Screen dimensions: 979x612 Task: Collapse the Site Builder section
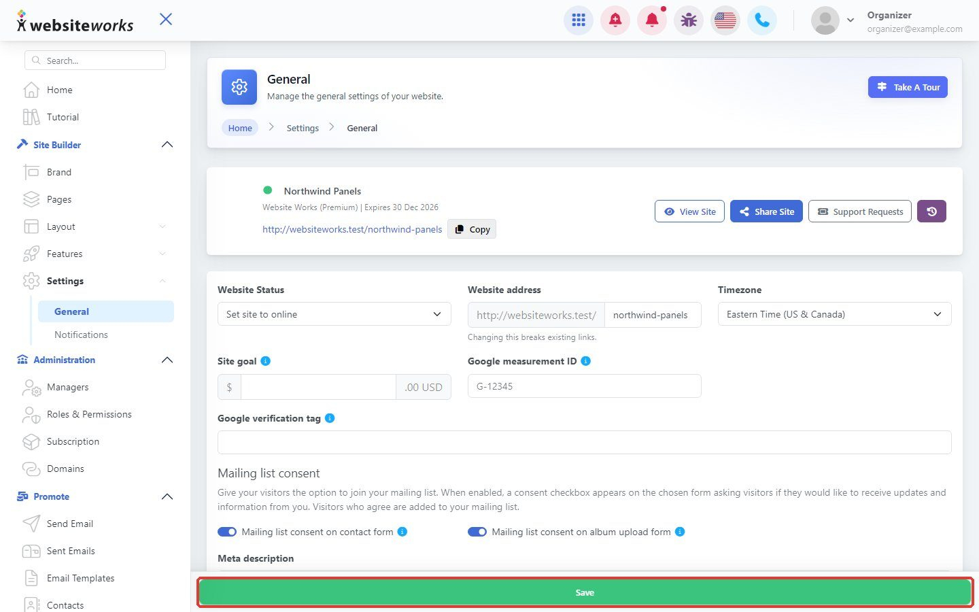coord(167,145)
